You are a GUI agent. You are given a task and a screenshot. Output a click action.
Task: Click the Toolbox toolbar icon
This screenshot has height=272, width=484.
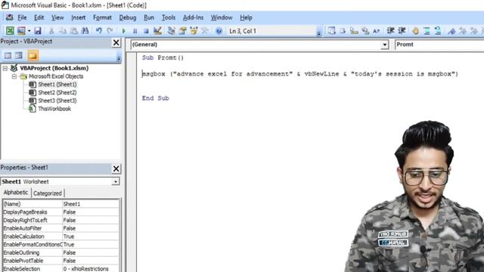click(205, 30)
